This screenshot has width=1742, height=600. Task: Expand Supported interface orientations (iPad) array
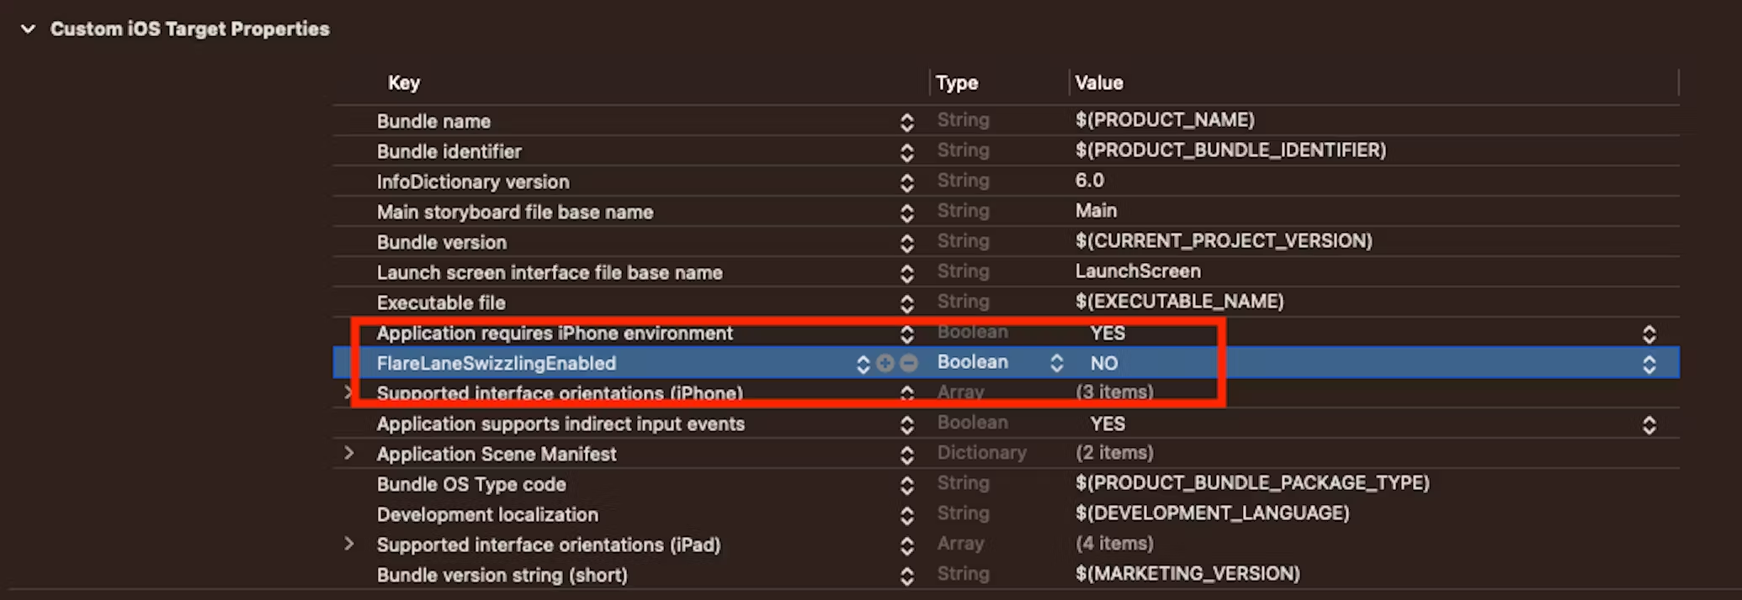[349, 545]
